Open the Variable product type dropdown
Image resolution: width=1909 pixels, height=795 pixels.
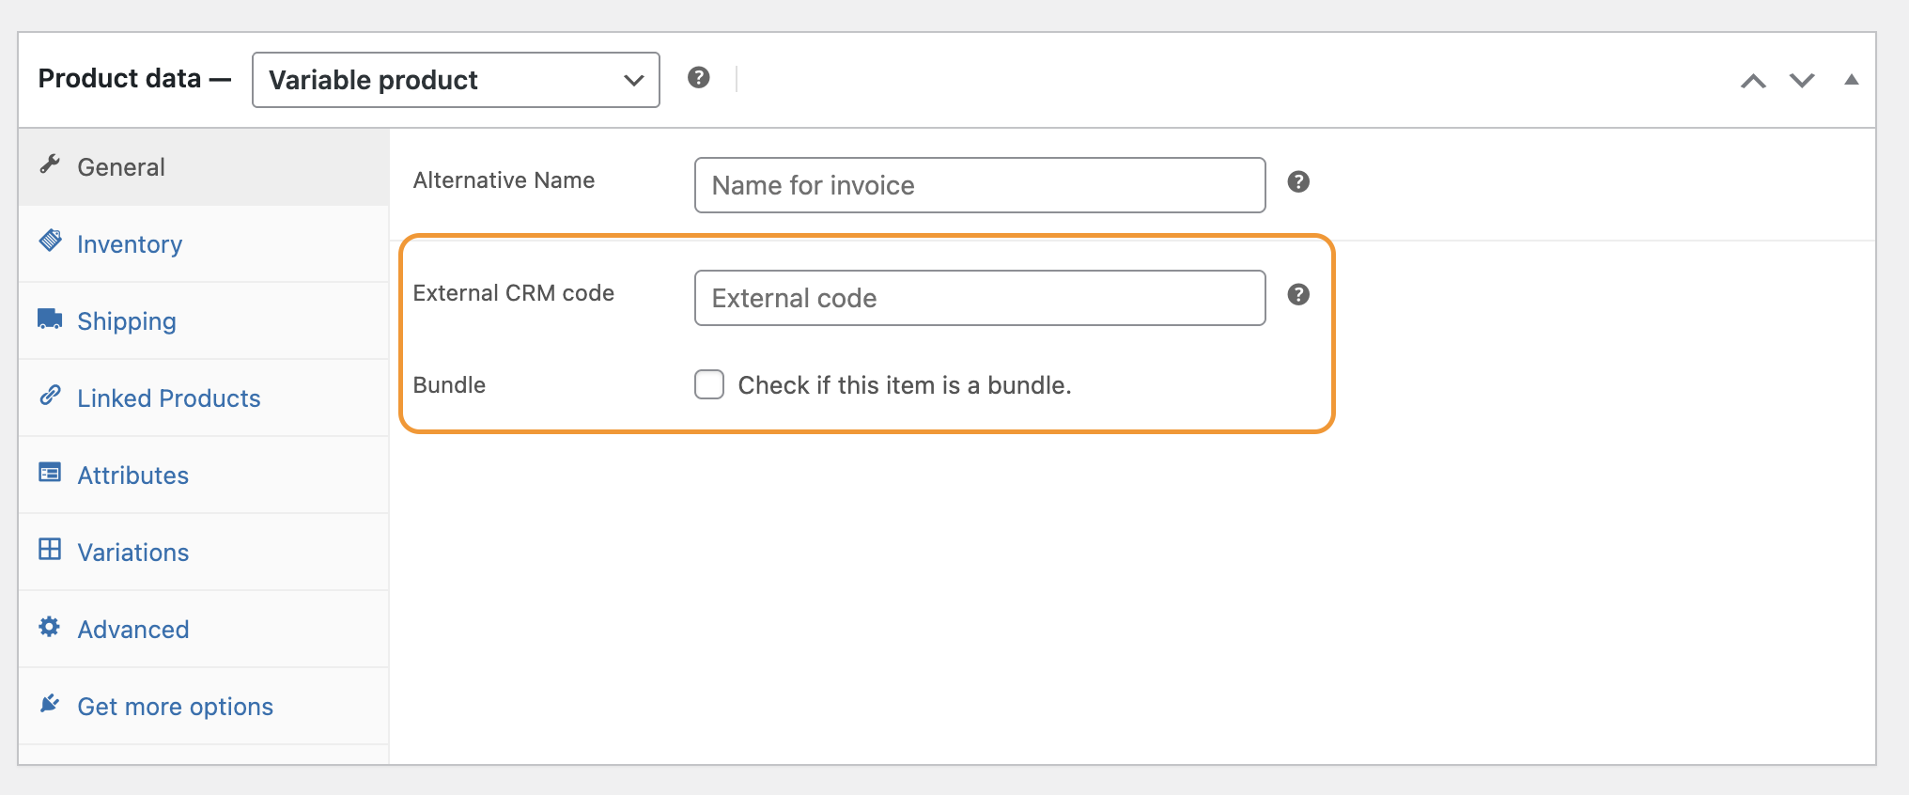[x=456, y=80]
